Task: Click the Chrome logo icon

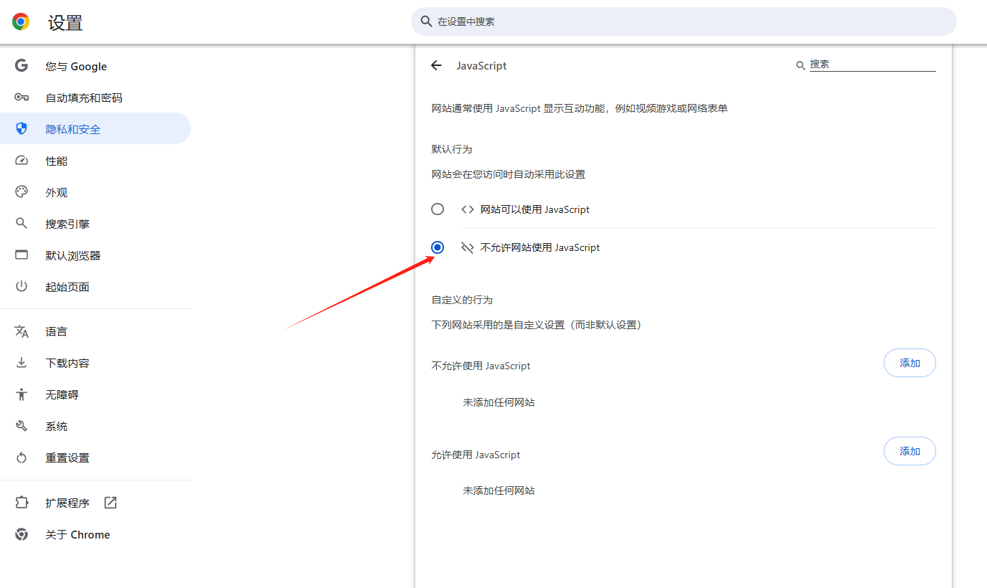Action: 22,22
